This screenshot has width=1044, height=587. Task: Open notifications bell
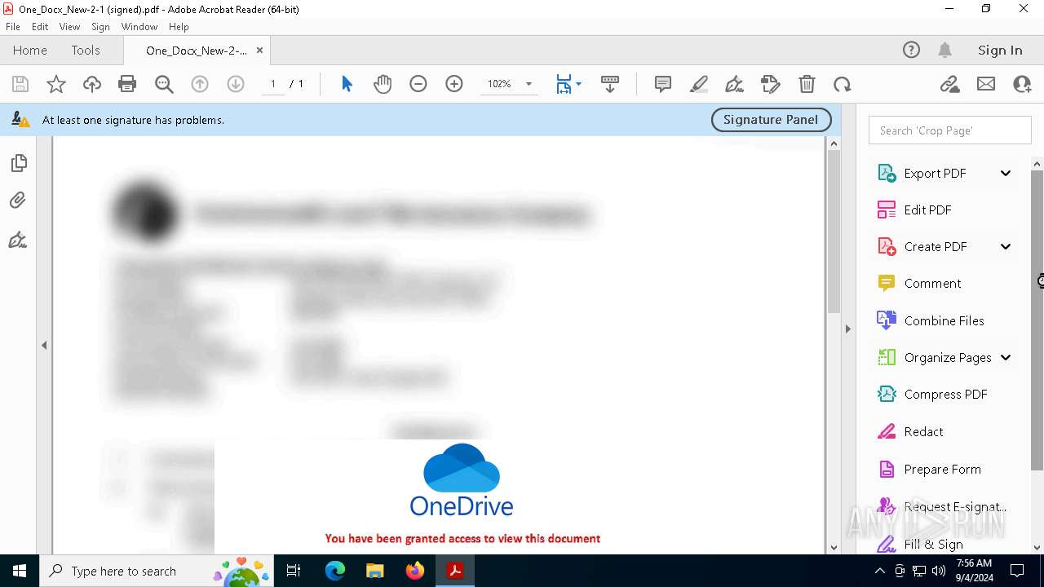[x=945, y=50]
